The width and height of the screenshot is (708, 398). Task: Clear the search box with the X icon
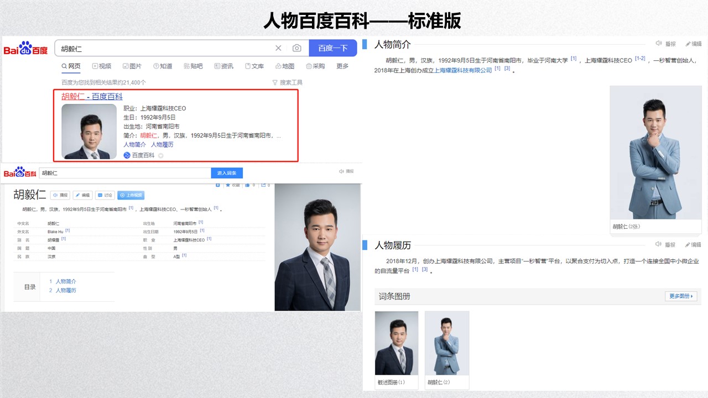[x=278, y=48]
